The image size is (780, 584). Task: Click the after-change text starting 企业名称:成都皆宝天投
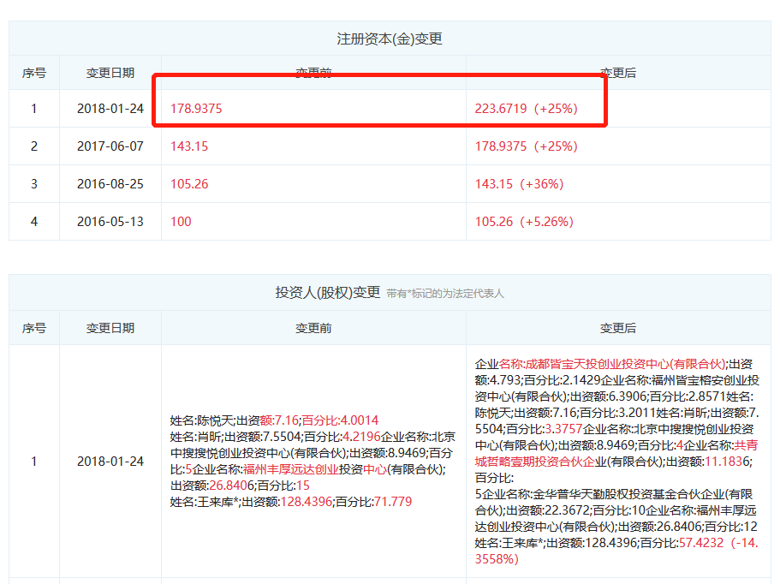tap(616, 462)
